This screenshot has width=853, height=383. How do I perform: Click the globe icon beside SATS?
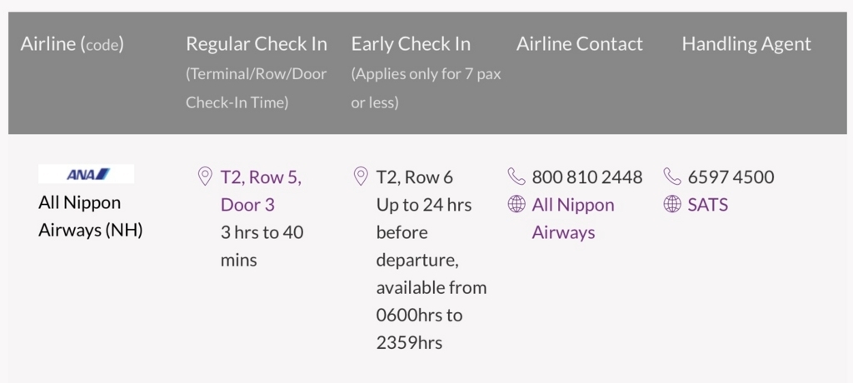click(x=672, y=205)
